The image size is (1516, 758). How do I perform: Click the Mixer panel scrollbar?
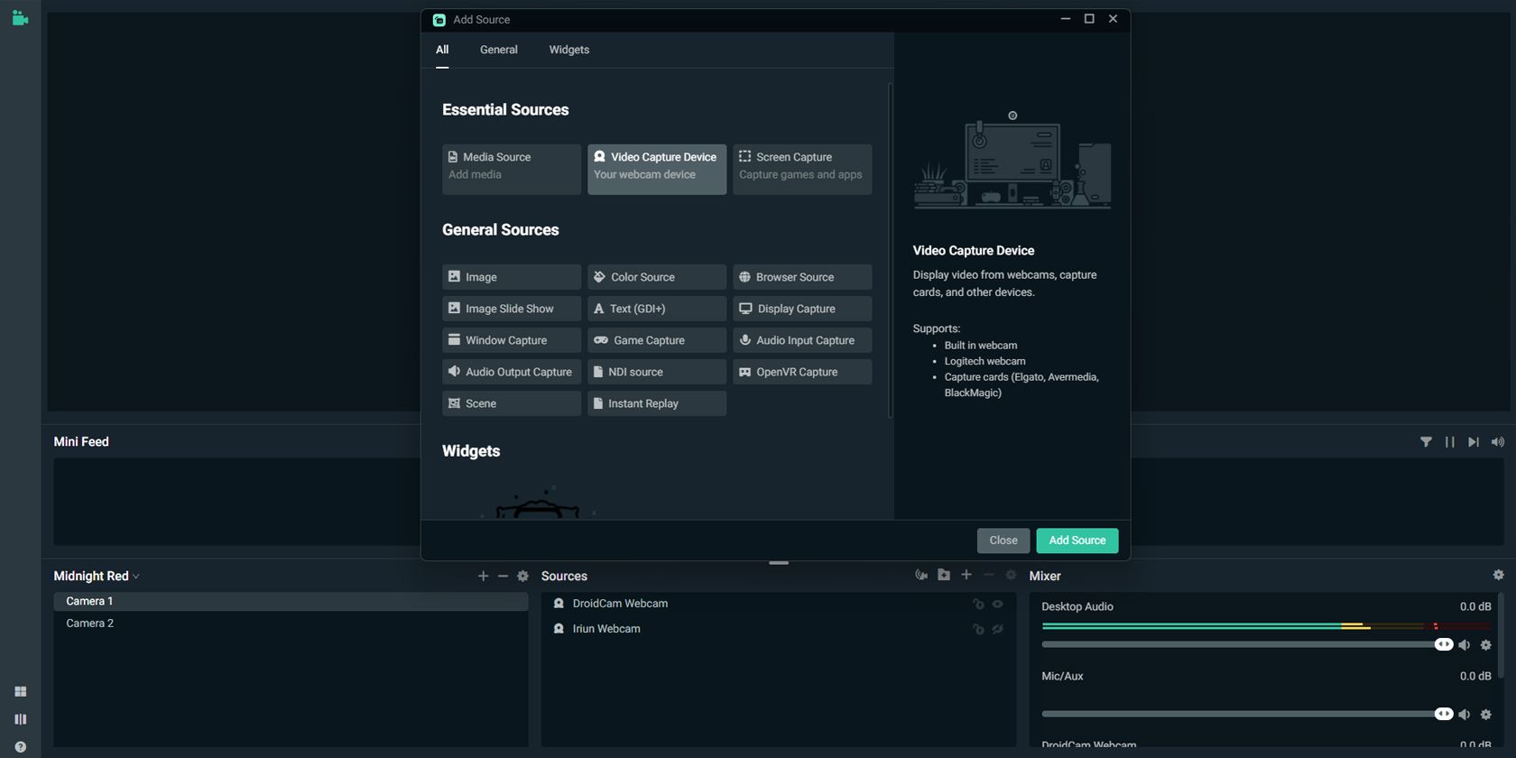point(1501,635)
